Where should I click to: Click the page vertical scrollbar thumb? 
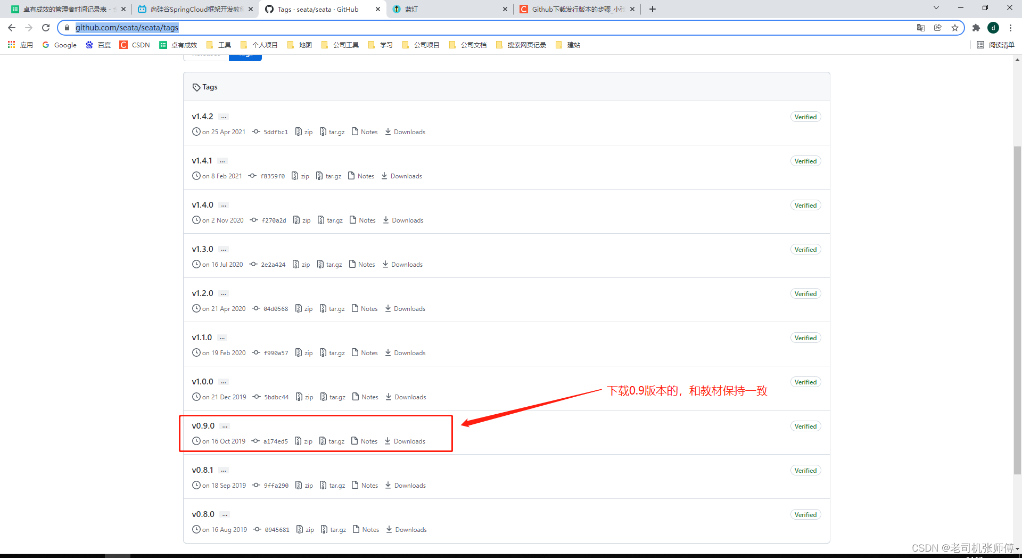coord(1017,310)
